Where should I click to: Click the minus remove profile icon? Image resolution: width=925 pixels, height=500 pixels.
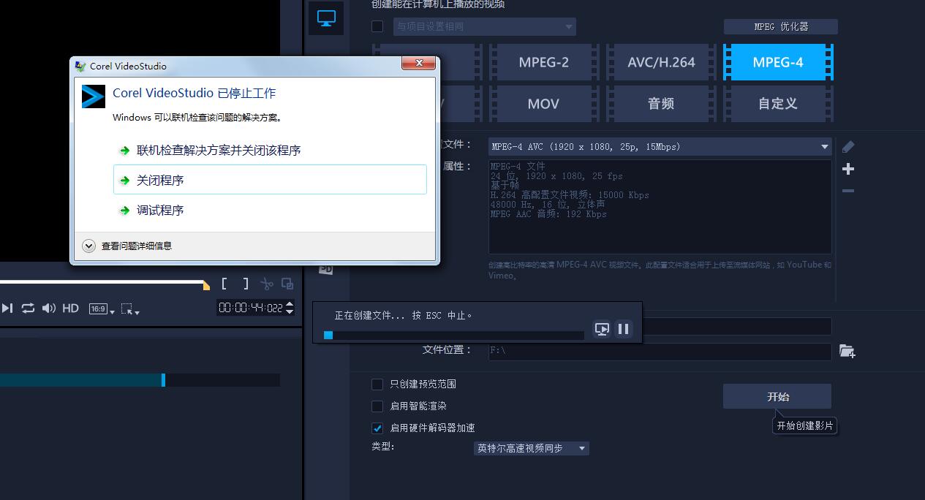[848, 191]
